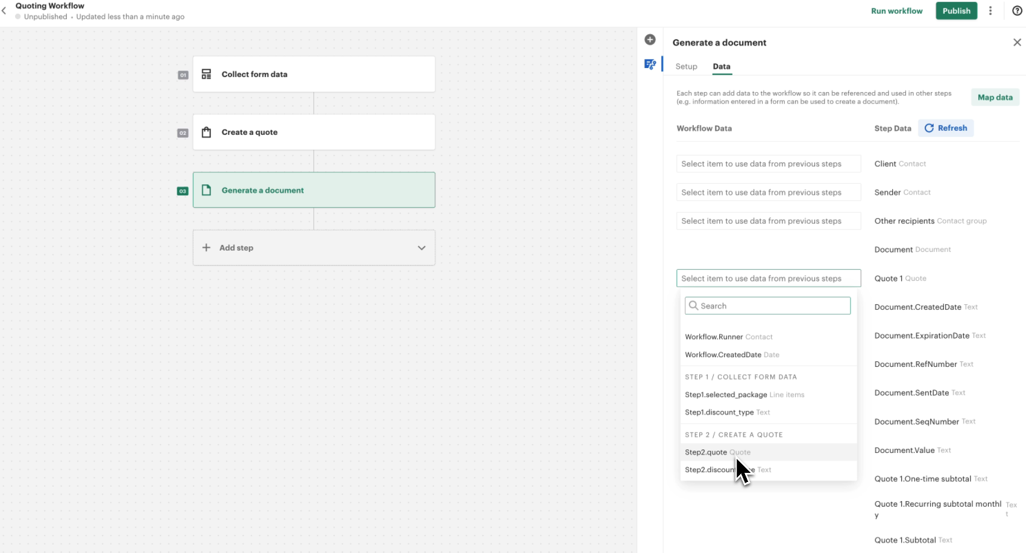Click the Collect form data step icon

(x=206, y=74)
